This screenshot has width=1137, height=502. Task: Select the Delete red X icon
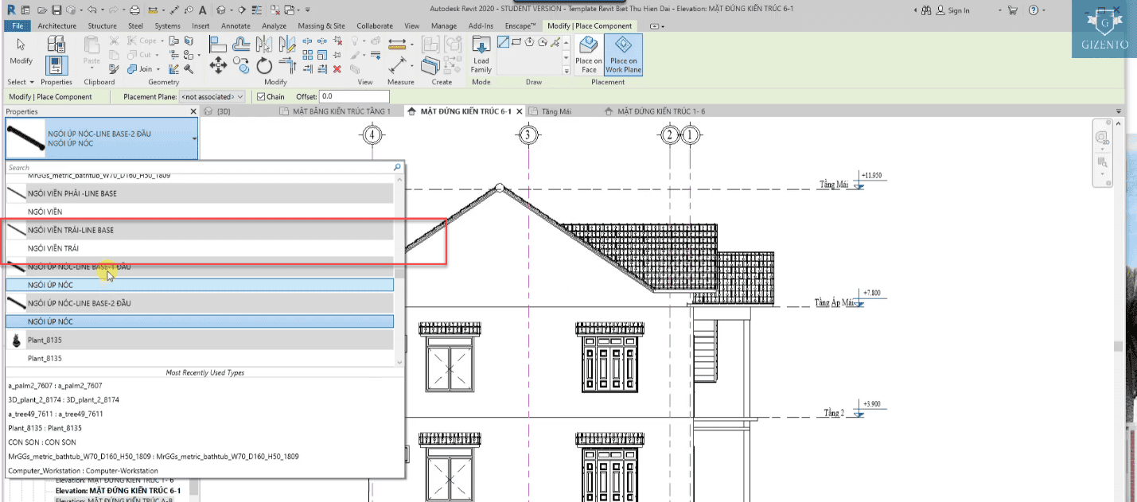337,68
